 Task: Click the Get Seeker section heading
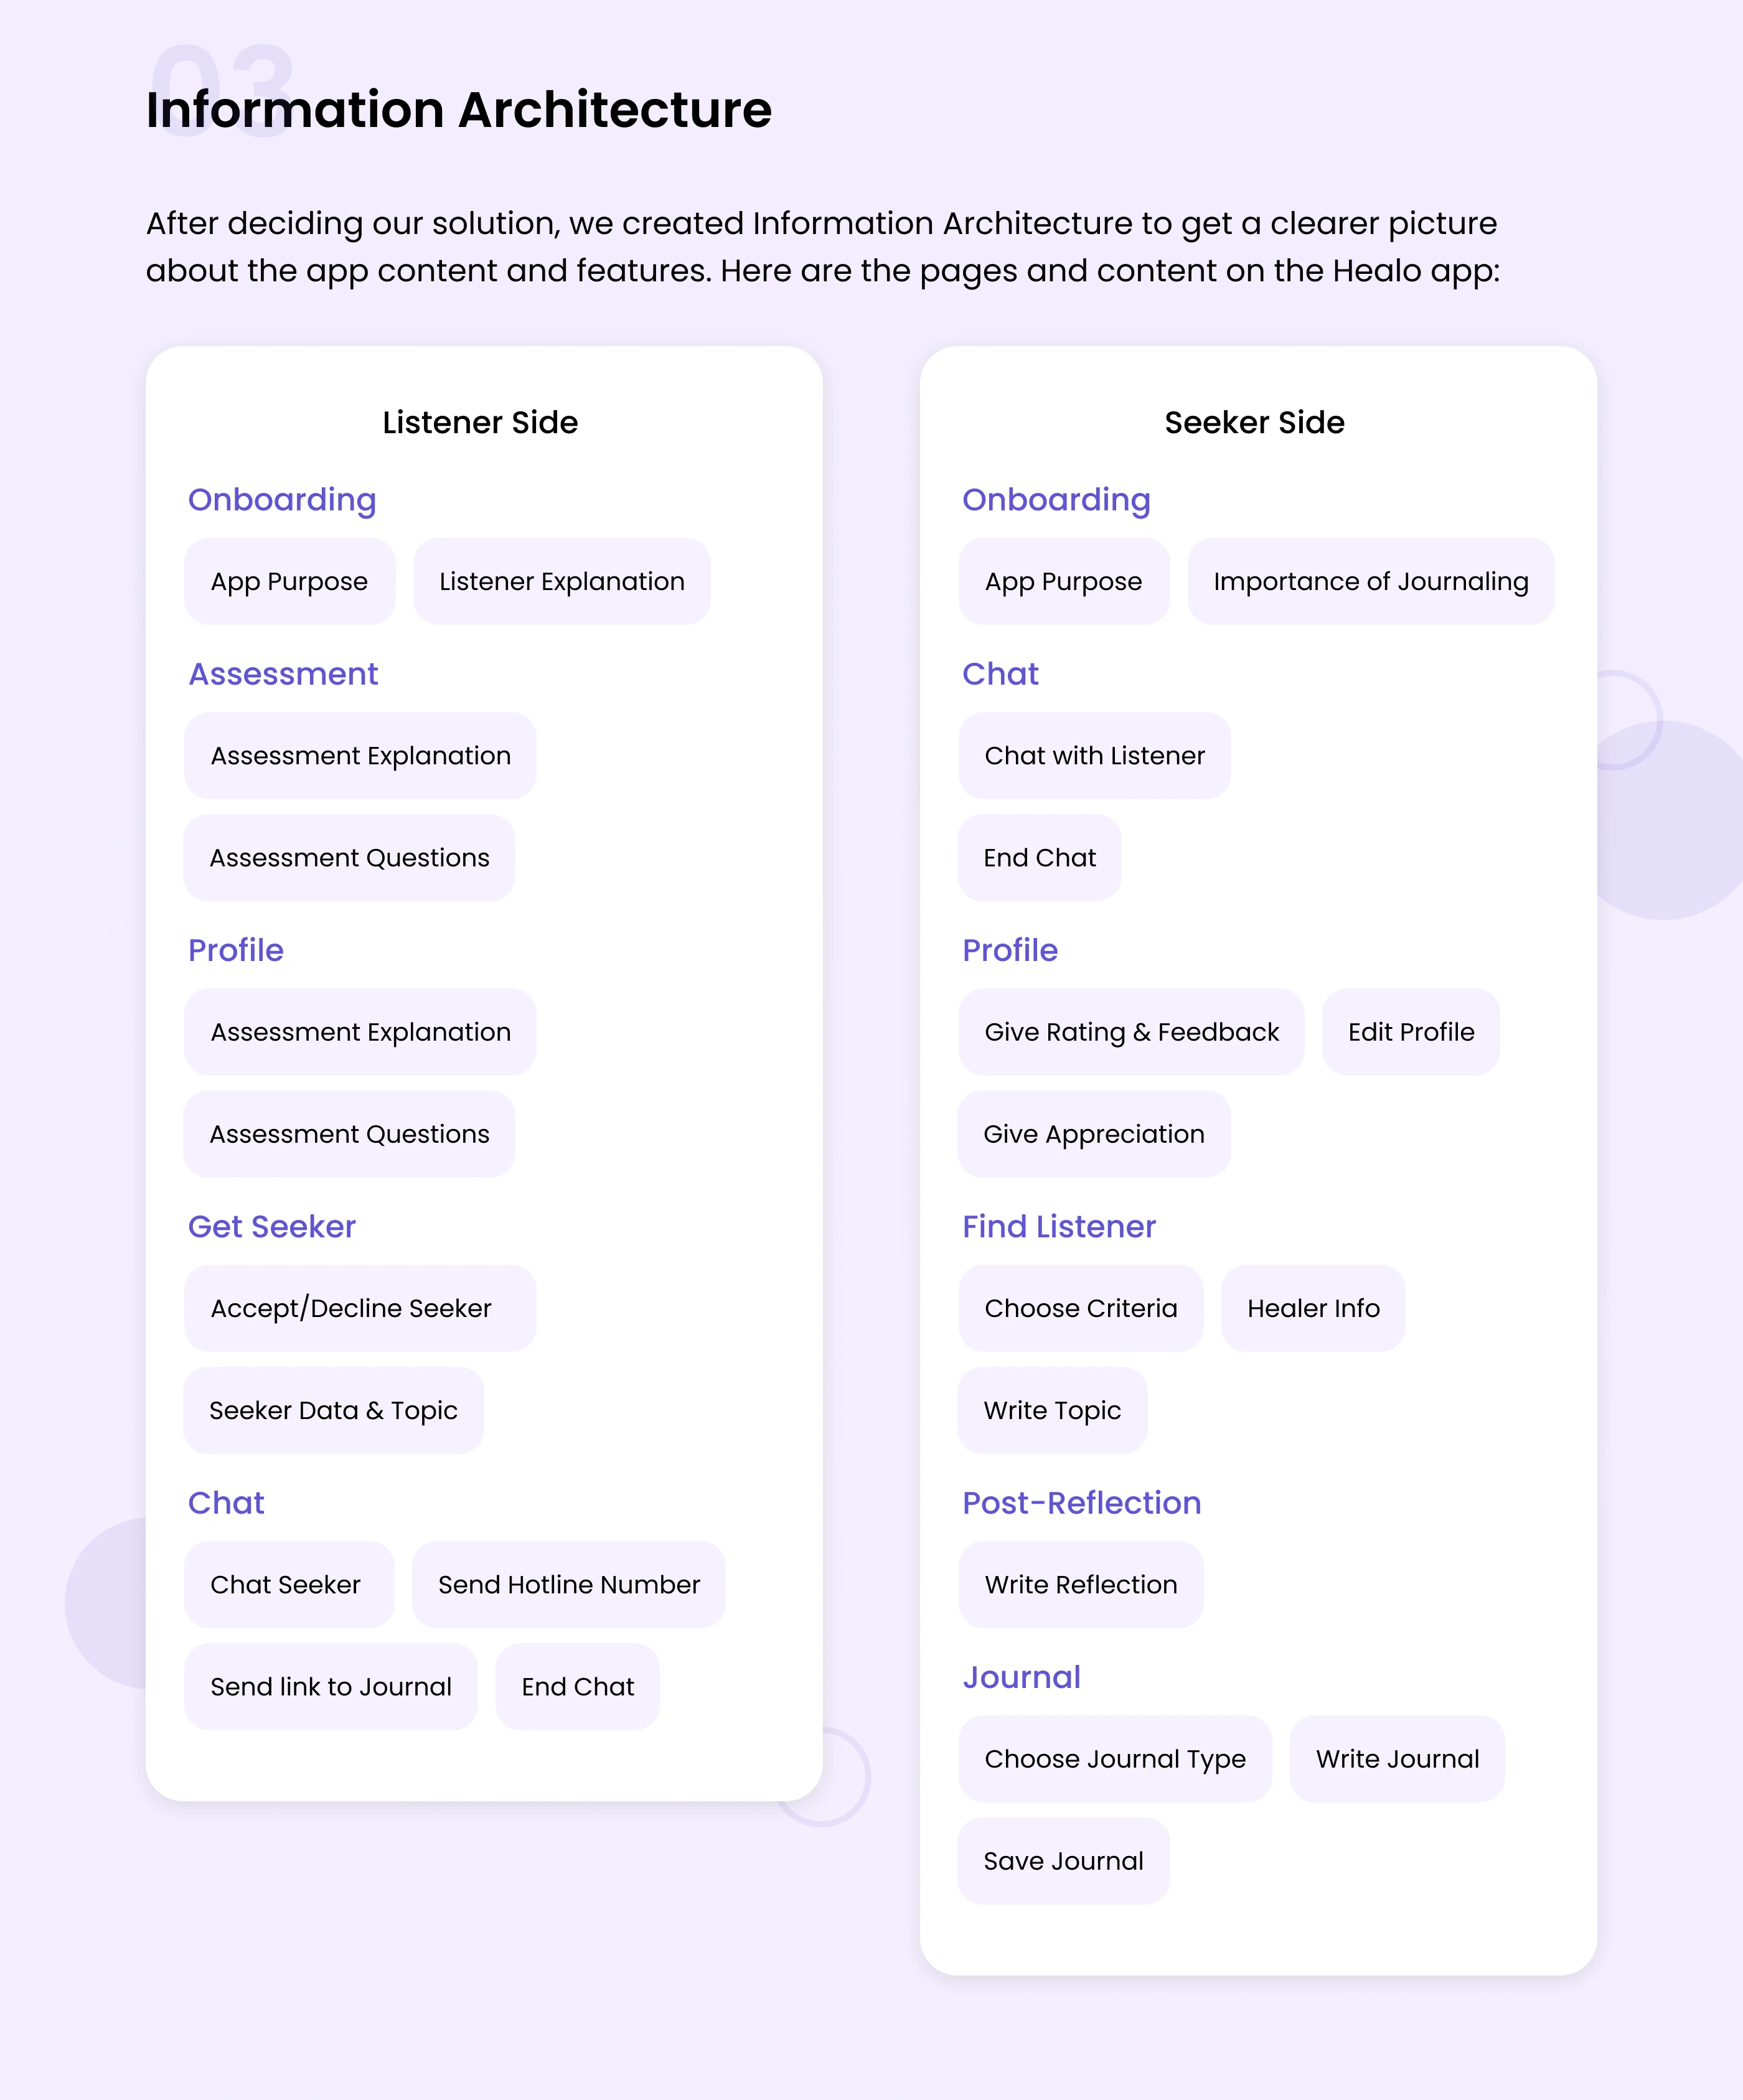tap(271, 1227)
